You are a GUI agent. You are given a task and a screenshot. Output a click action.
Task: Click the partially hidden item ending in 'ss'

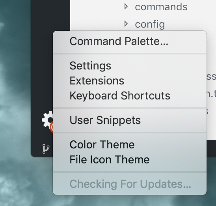pyautogui.click(x=211, y=77)
